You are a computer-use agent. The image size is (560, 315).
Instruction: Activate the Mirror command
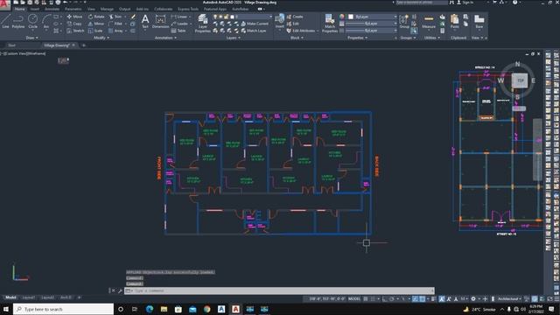pos(96,24)
